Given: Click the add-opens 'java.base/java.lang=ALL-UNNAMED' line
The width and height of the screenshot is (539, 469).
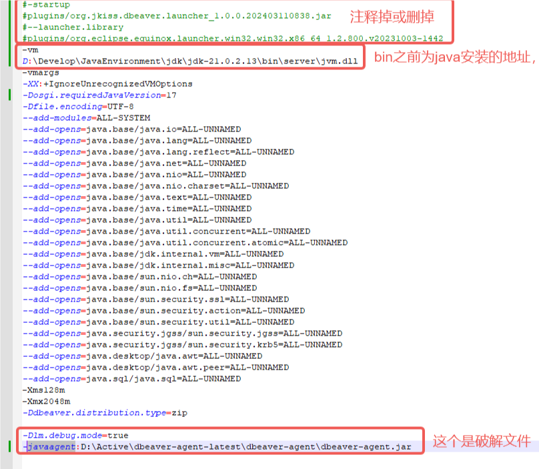Looking at the screenshot, I should point(137,141).
